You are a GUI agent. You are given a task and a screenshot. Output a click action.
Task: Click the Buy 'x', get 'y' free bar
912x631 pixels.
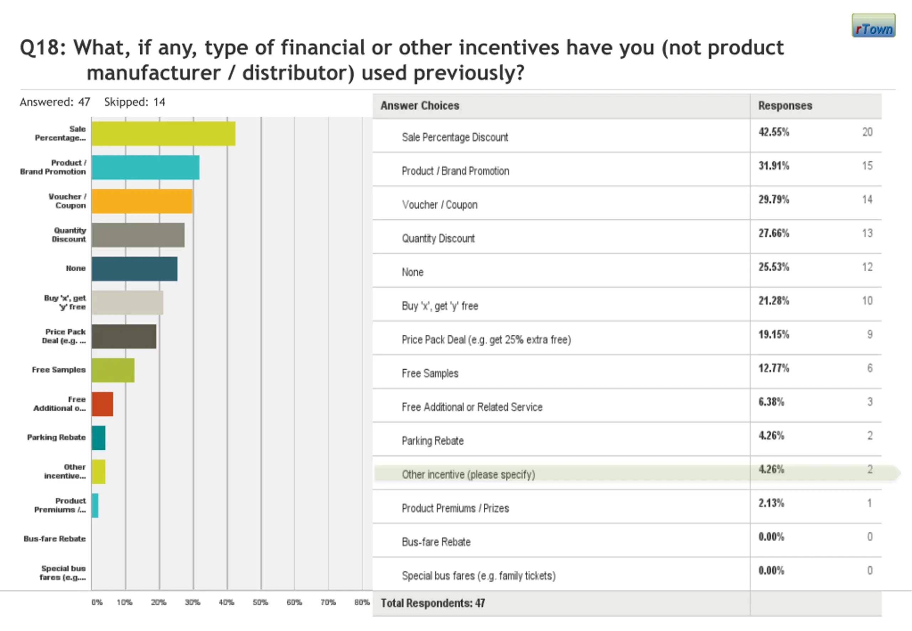coord(127,303)
